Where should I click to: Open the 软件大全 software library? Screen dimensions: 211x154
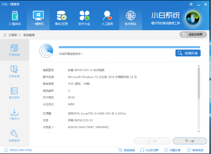[84, 18]
